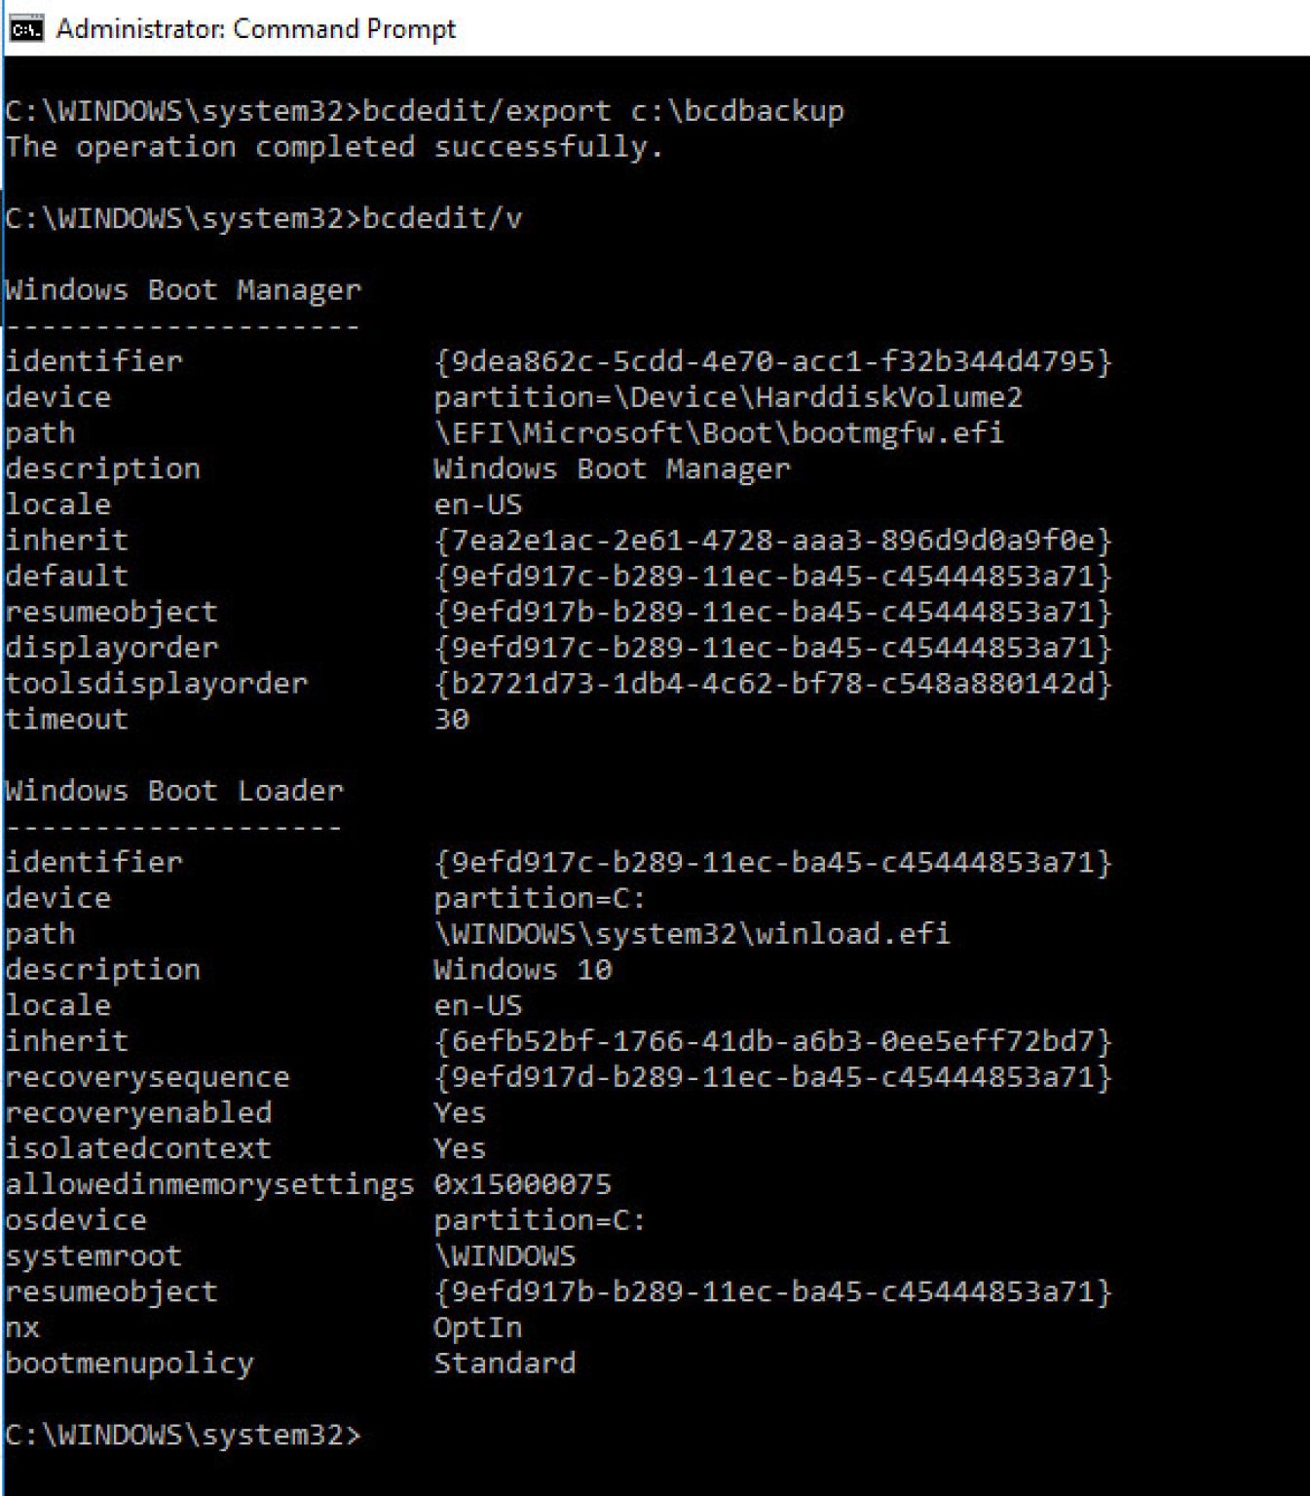Select the timeout value 30

point(452,718)
